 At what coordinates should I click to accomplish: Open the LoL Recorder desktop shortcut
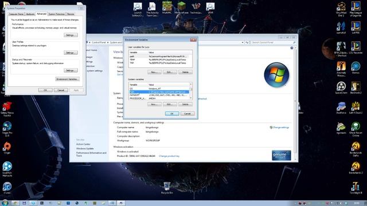(x=356, y=48)
